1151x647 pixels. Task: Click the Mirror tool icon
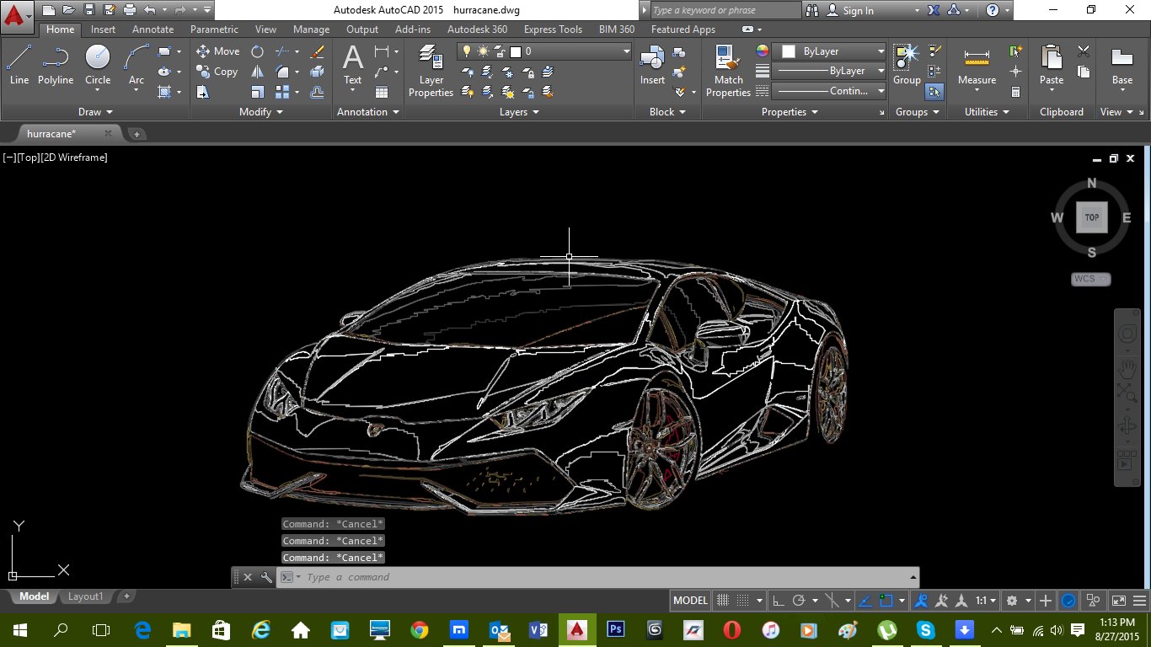click(258, 72)
